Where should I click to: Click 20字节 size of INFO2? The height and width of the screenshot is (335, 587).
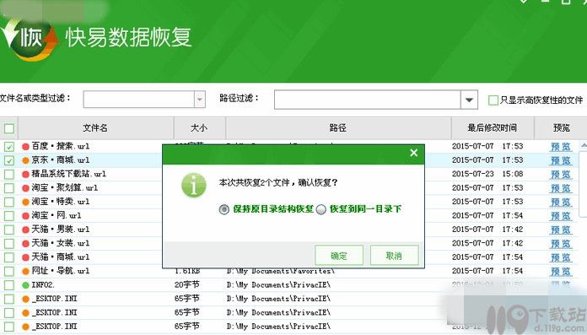tap(186, 285)
